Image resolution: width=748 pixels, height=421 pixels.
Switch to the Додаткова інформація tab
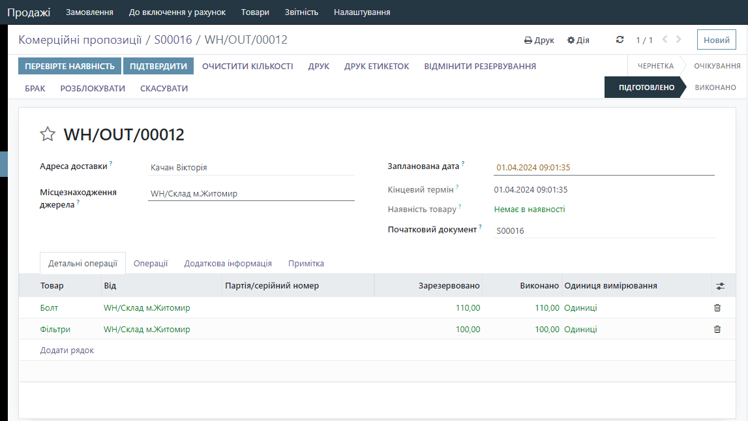click(x=228, y=264)
